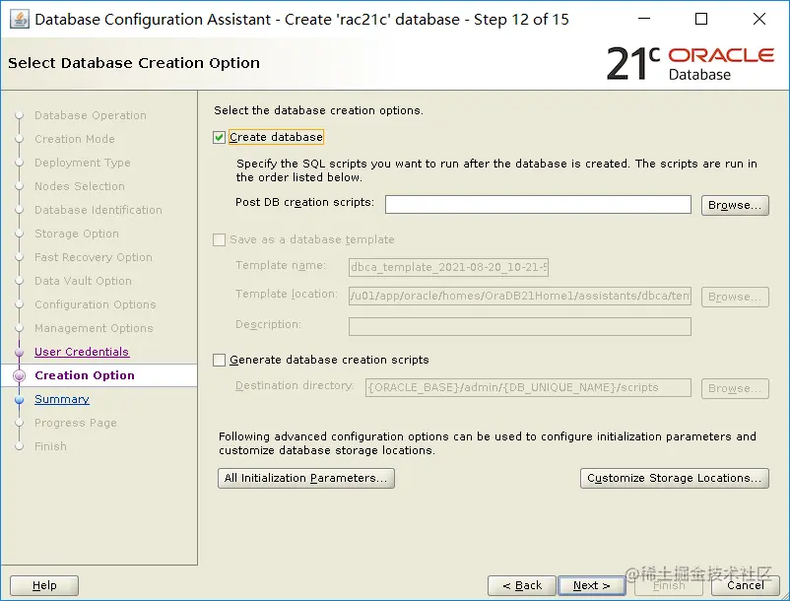This screenshot has height=601, width=790.
Task: Click Fast Recovery Option step
Action: tap(94, 257)
